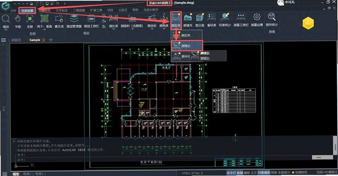
Task: Select the 测面积 measure area tool
Action: coord(132,21)
